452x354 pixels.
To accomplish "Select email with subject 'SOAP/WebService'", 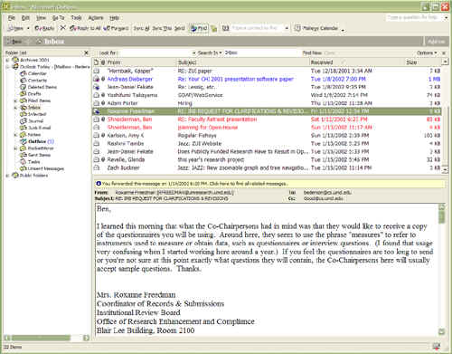I will pos(267,95).
